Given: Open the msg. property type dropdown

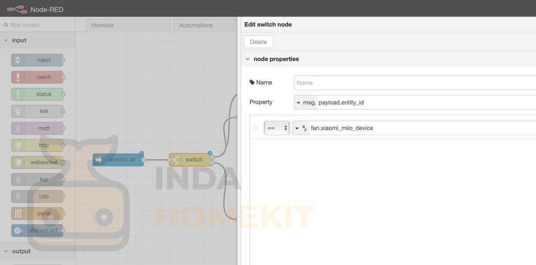Looking at the screenshot, I should click(x=305, y=102).
